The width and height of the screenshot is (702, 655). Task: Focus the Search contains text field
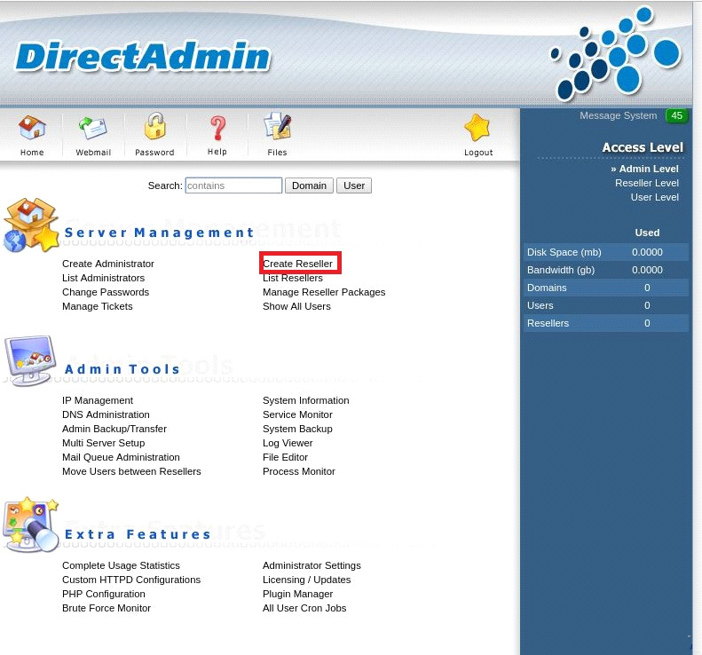click(233, 185)
